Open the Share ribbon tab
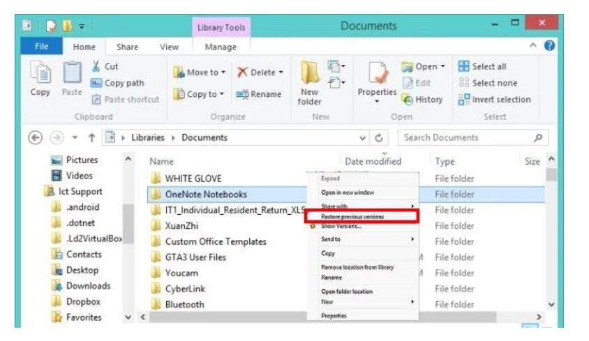Image resolution: width=589 pixels, height=341 pixels. [127, 47]
